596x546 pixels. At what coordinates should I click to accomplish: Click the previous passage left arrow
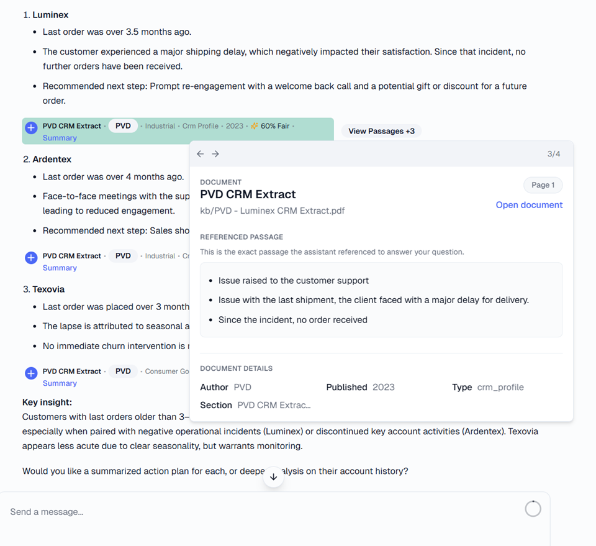(201, 153)
